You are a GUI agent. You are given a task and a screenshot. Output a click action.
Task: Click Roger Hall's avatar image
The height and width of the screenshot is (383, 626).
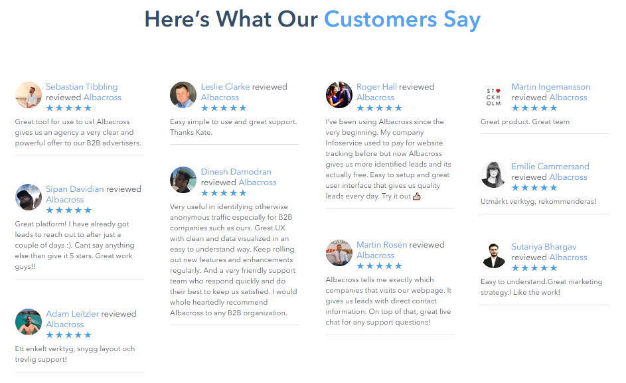339,95
